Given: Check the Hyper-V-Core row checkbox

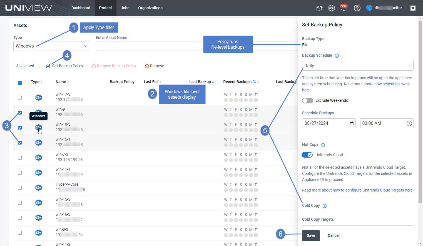Looking at the screenshot, I should click(x=20, y=188).
